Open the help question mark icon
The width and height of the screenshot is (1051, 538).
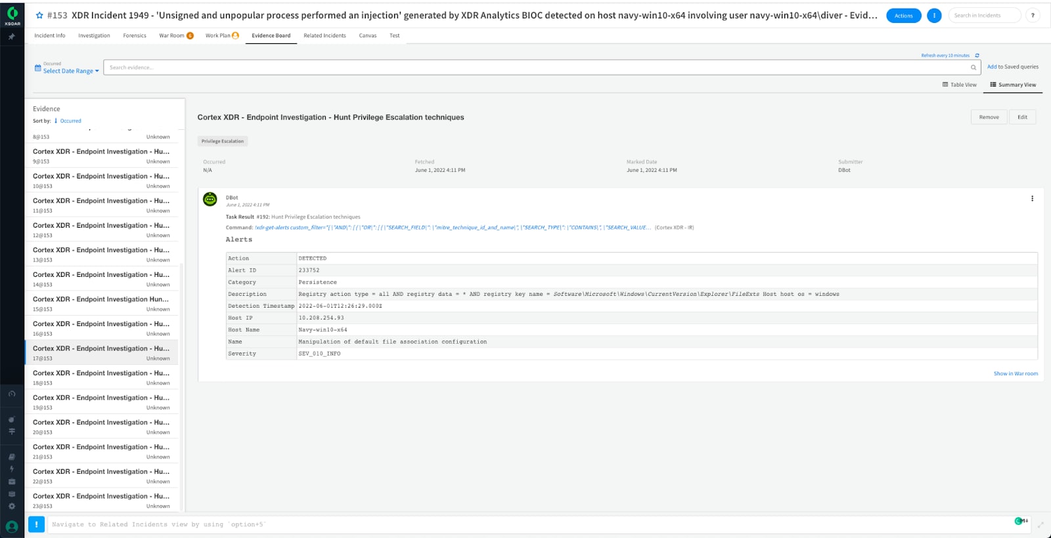(1033, 15)
